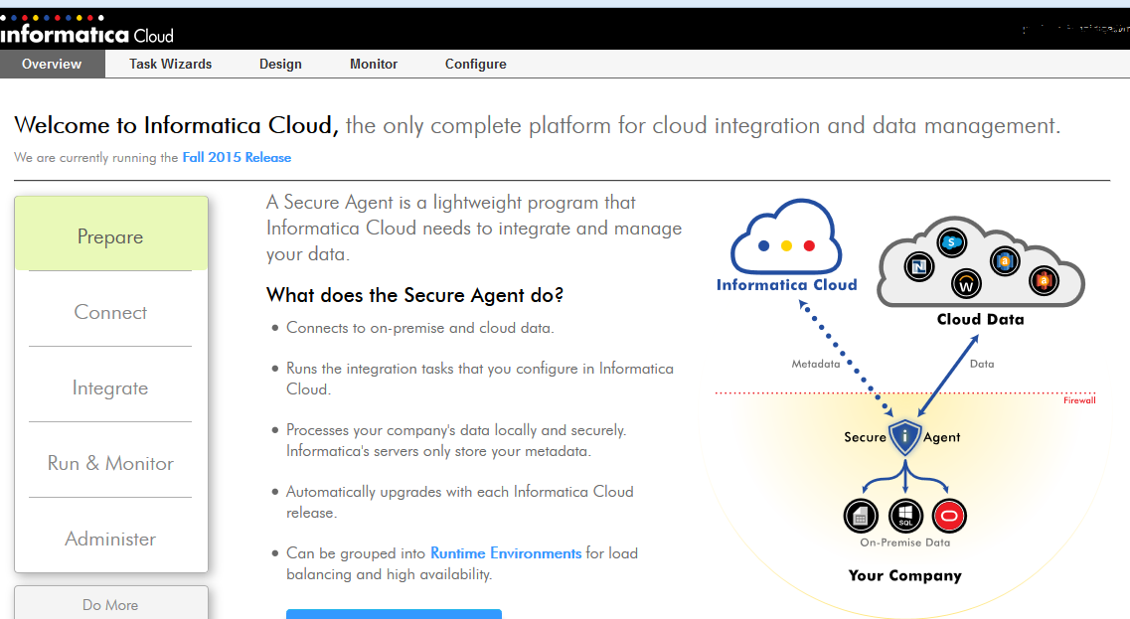Select the SQL database icon in On-Premise Data
The height and width of the screenshot is (619, 1130).
(x=904, y=515)
